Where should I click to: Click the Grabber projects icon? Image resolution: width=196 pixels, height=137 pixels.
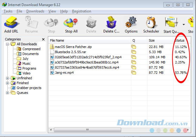click(13, 88)
